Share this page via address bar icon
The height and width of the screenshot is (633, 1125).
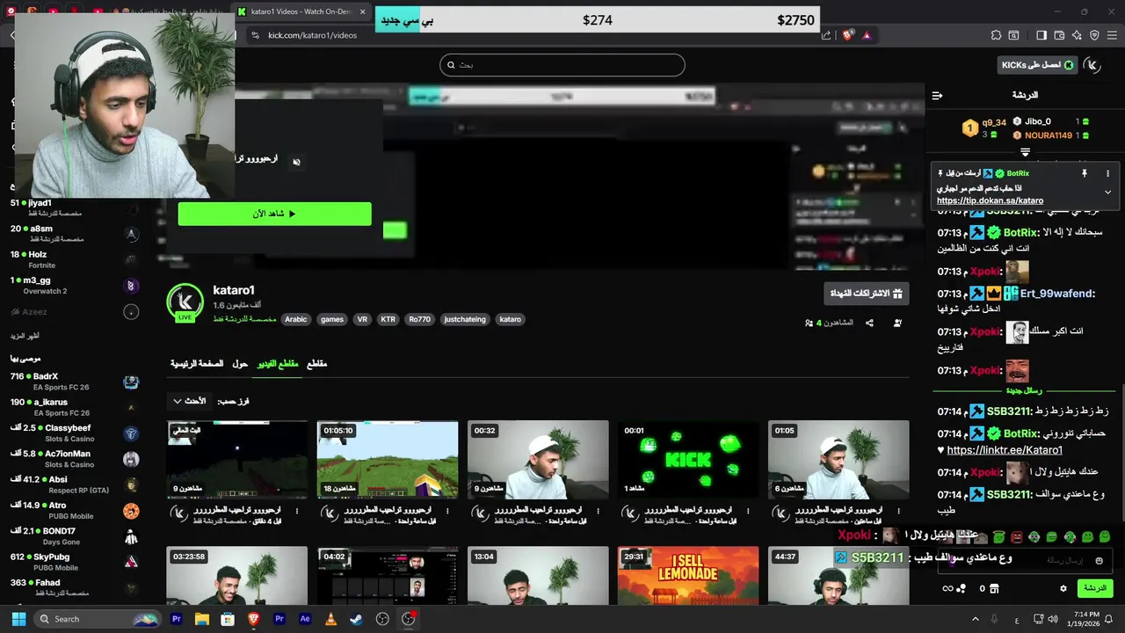point(826,35)
